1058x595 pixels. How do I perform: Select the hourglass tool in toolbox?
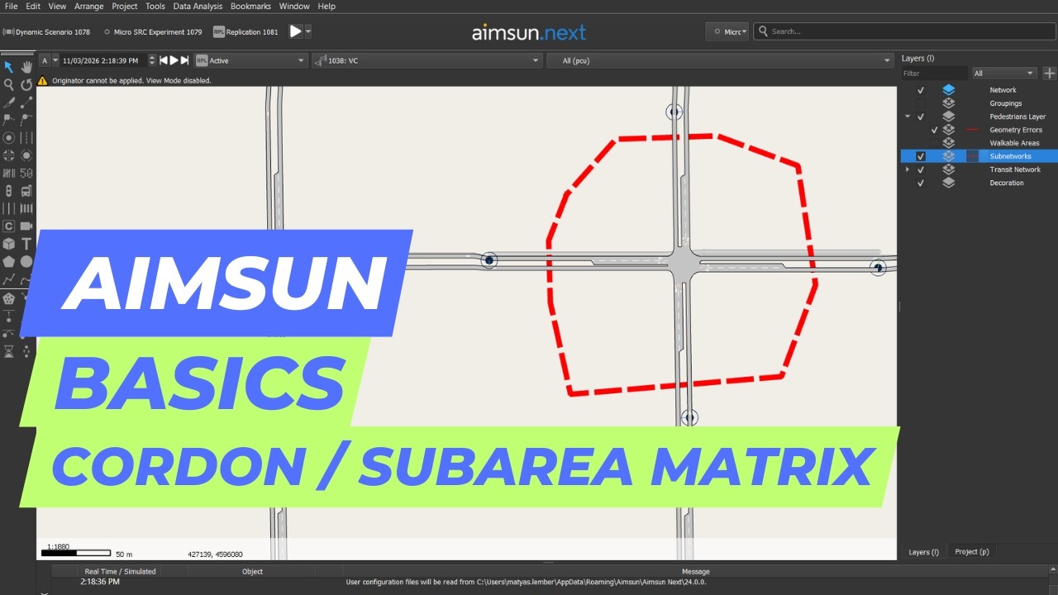(x=9, y=351)
